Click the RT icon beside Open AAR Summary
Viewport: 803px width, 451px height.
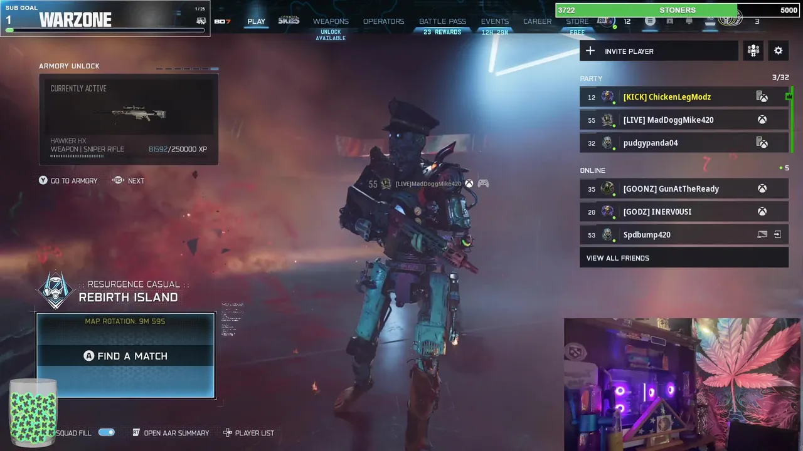[136, 433]
